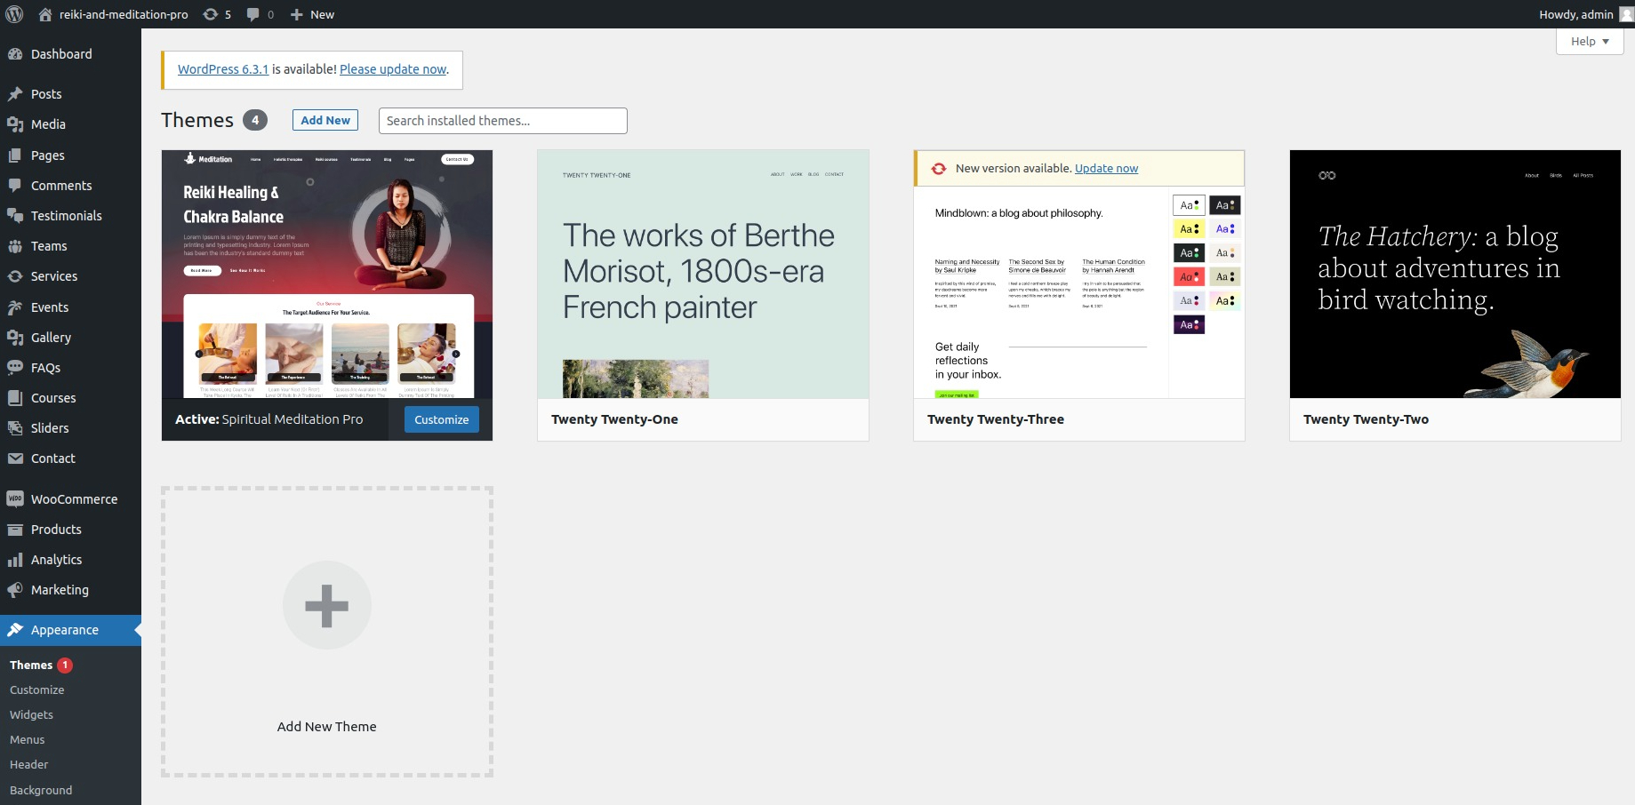The width and height of the screenshot is (1635, 805).
Task: Click the Marketing megaphone icon
Action: click(x=15, y=590)
